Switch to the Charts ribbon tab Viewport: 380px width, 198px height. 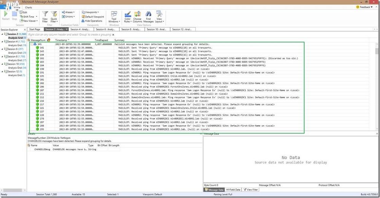29,8
